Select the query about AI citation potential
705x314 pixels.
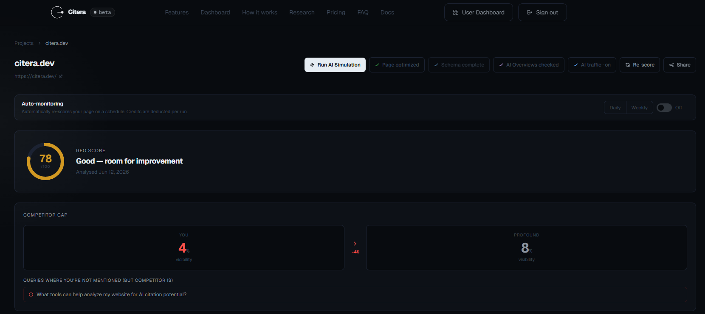tap(355, 295)
